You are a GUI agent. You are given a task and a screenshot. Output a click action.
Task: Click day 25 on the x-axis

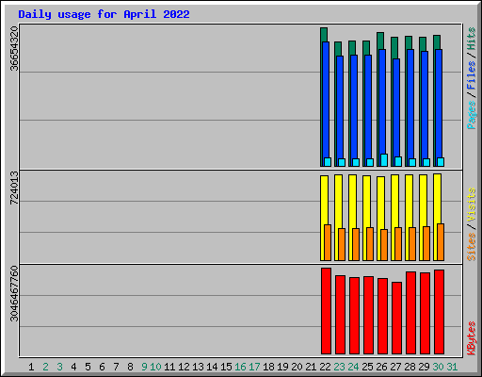[367, 367]
